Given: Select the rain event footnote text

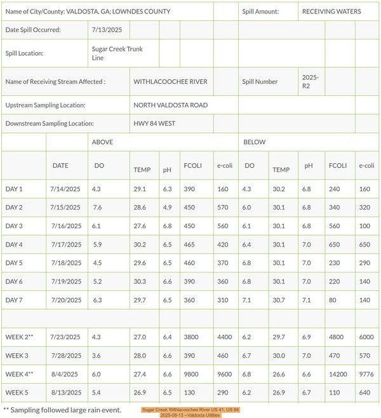Looking at the screenshot, I should [x=62, y=410].
